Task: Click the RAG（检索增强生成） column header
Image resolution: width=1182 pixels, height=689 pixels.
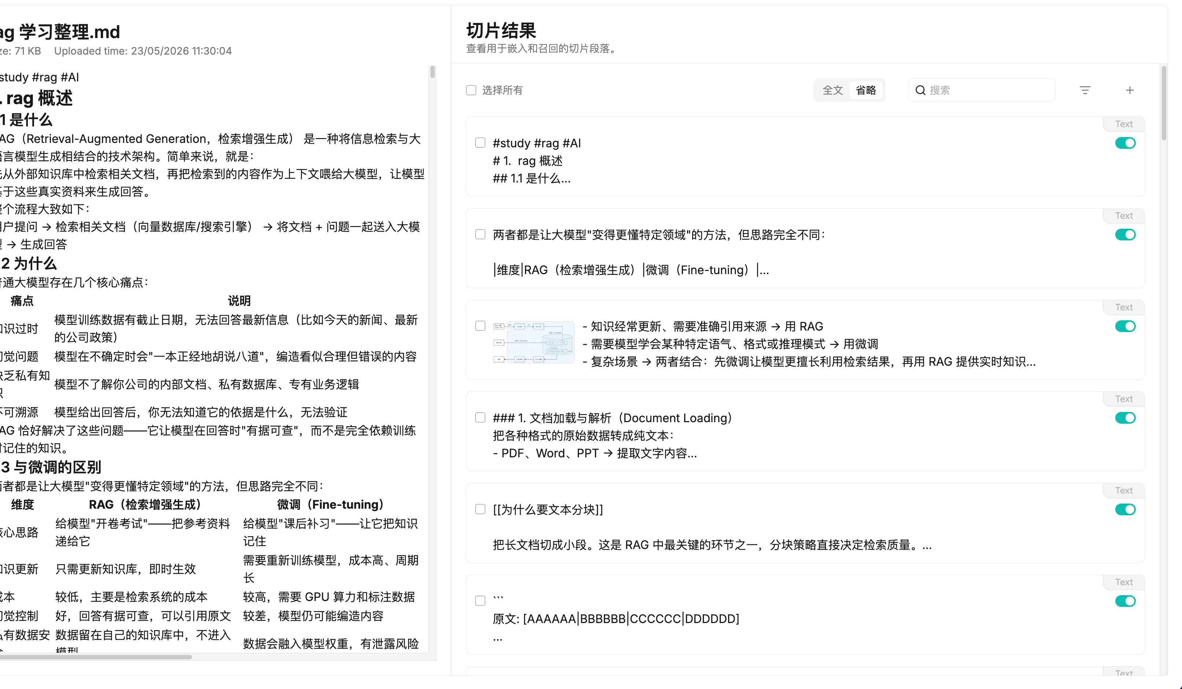Action: click(x=146, y=505)
